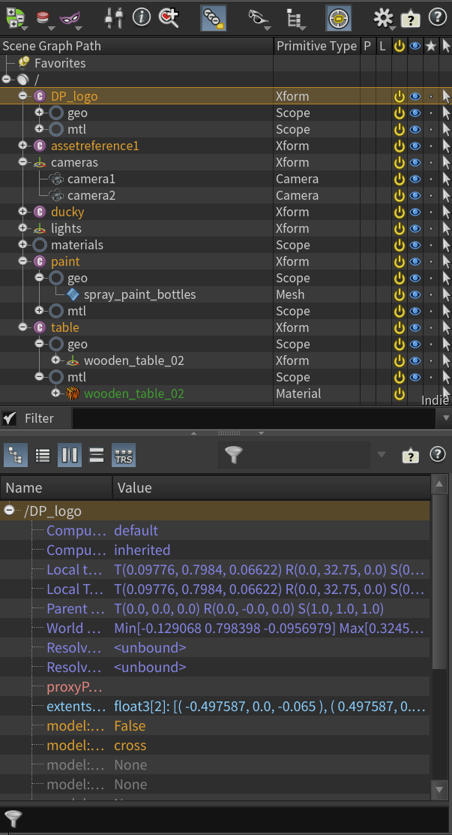This screenshot has height=835, width=452.
Task: Click the Primitive Type column header
Action: (316, 47)
